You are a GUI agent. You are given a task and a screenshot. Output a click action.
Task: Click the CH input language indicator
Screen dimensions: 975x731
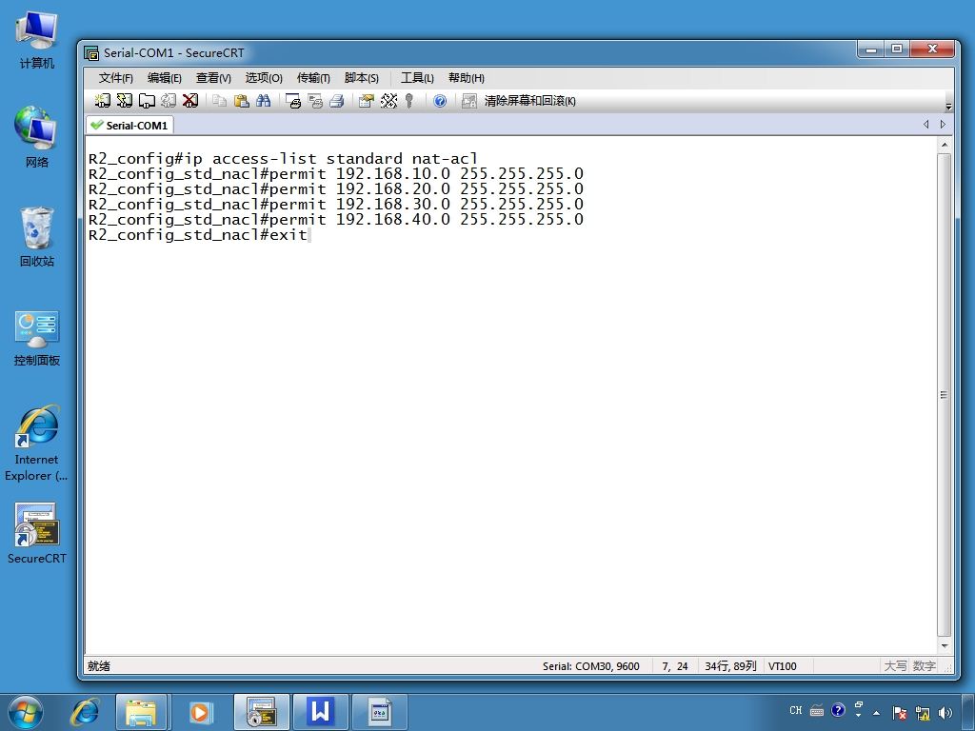tap(795, 710)
